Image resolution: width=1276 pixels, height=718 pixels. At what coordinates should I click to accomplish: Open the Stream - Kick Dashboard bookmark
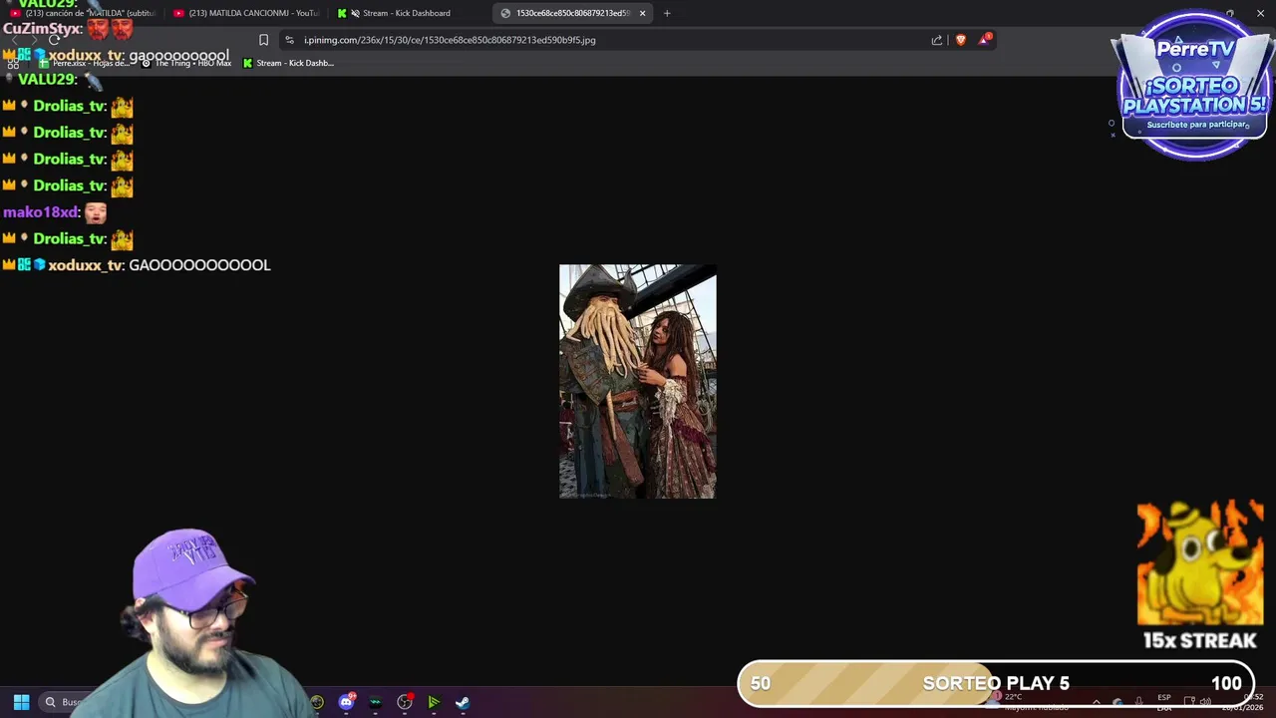(x=288, y=63)
